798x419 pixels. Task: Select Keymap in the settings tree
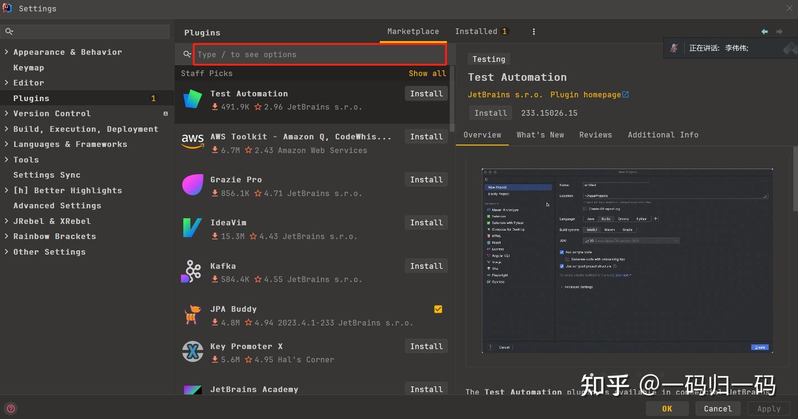28,68
